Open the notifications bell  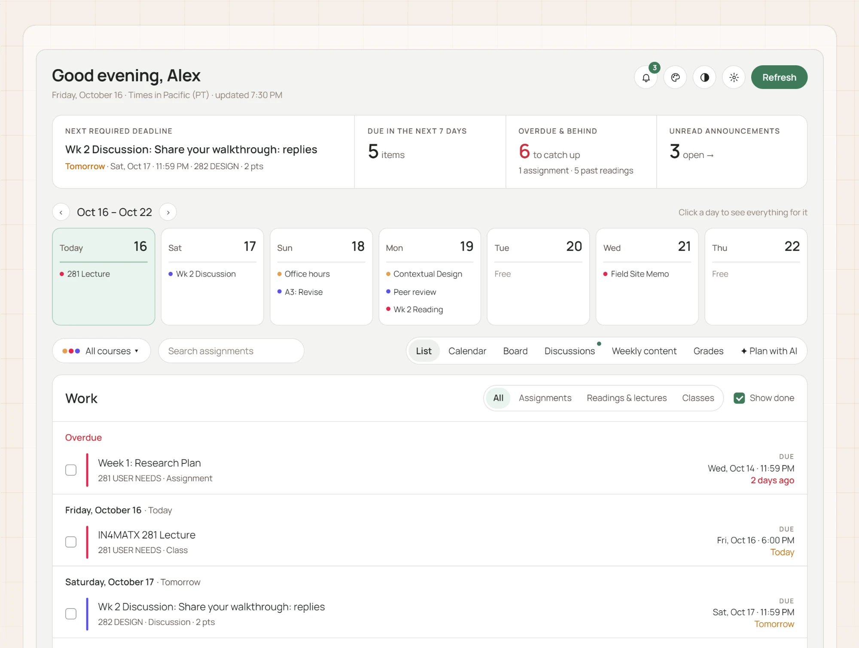[x=646, y=77]
